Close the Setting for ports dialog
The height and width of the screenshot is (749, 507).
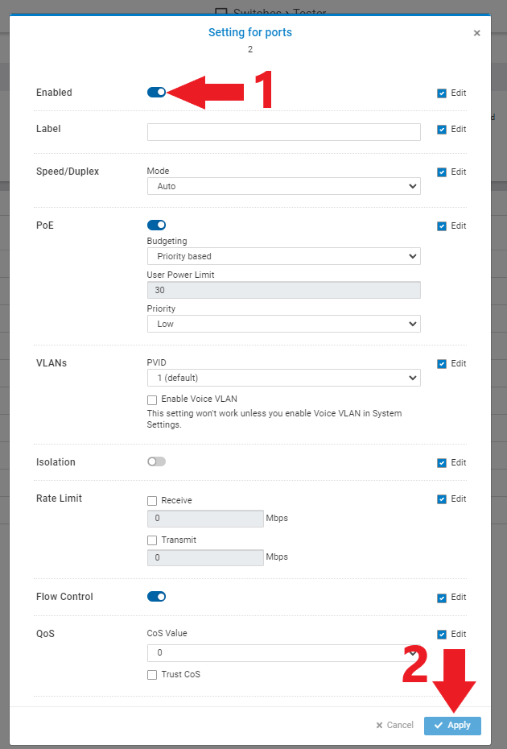(477, 33)
